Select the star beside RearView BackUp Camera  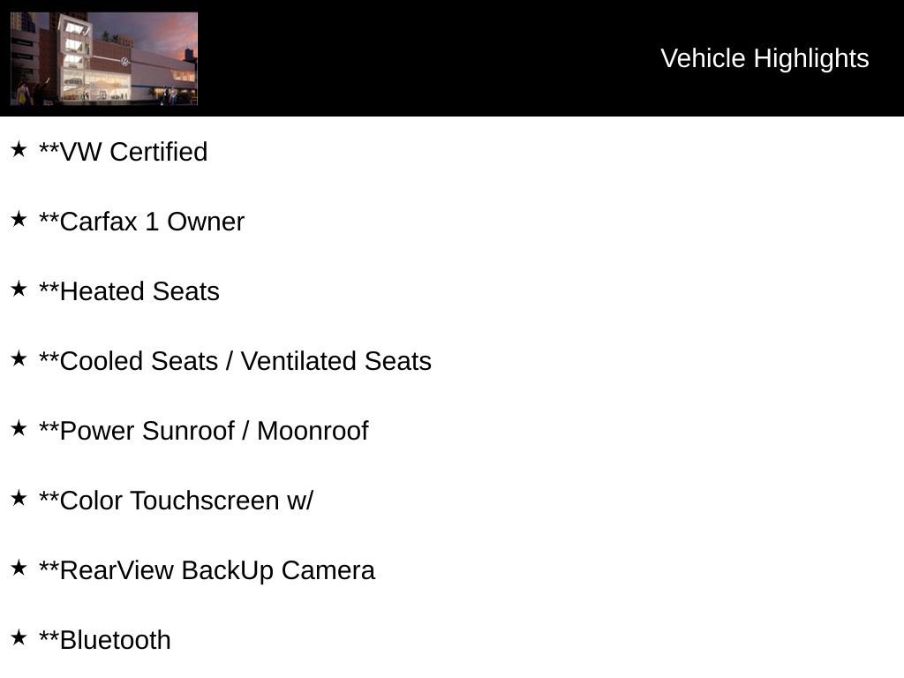(19, 569)
